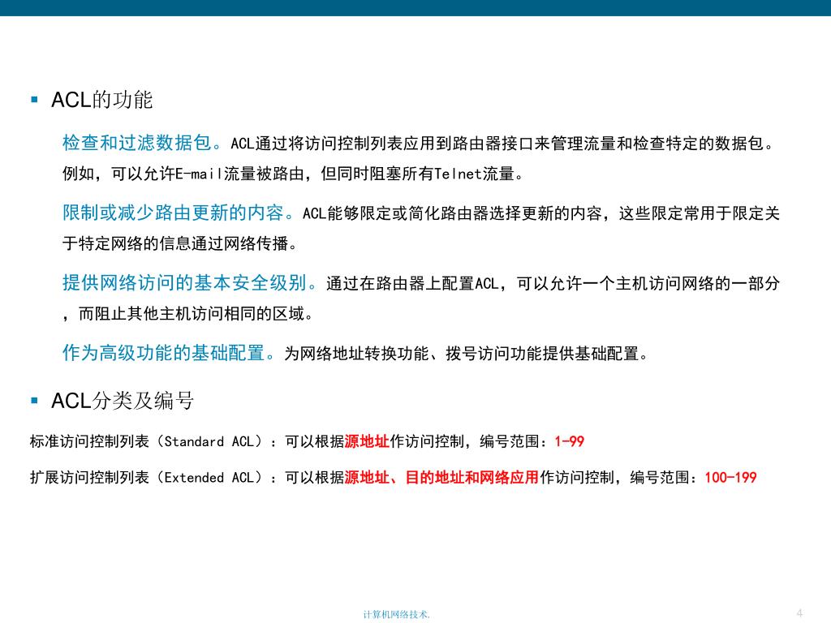Select the blue text "限制或减少路由更新的内容。"
This screenshot has width=831, height=623.
[180, 213]
